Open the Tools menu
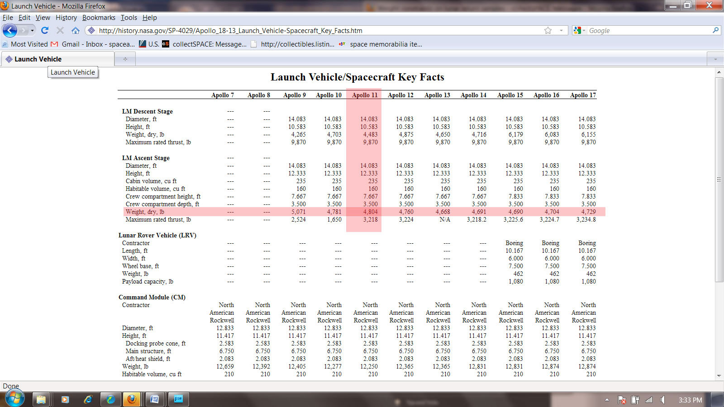724x407 pixels. (129, 18)
